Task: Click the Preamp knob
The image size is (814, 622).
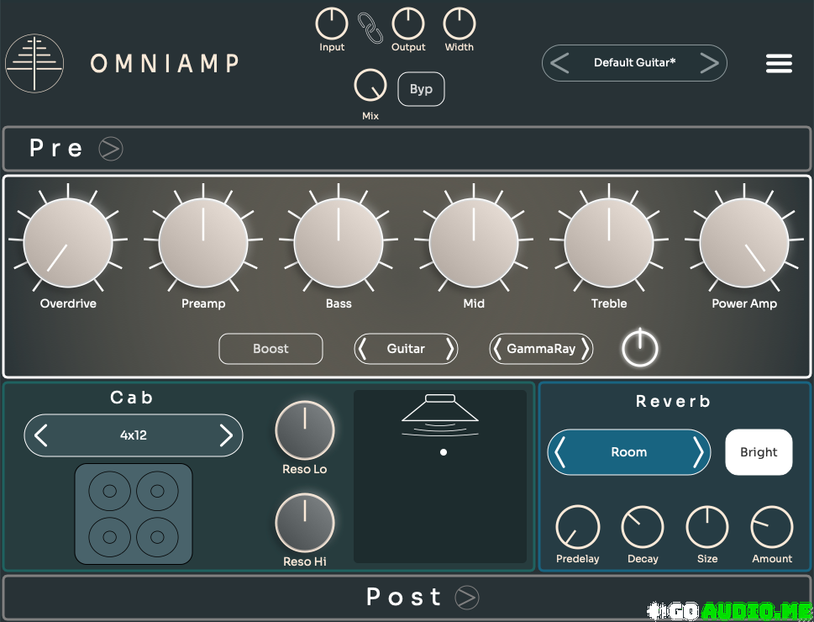Action: coord(203,242)
